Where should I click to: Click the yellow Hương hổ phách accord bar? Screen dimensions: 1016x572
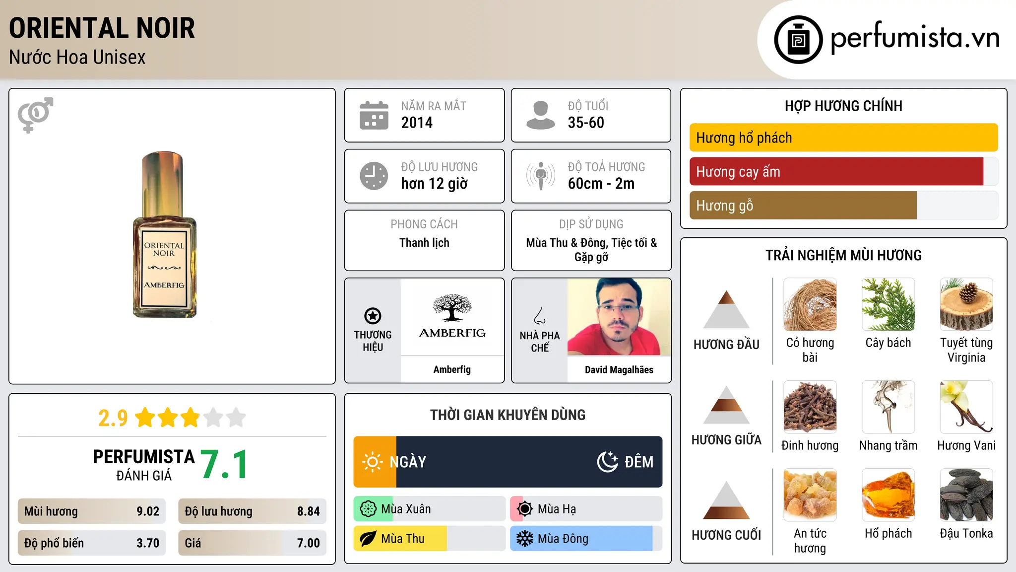844,138
